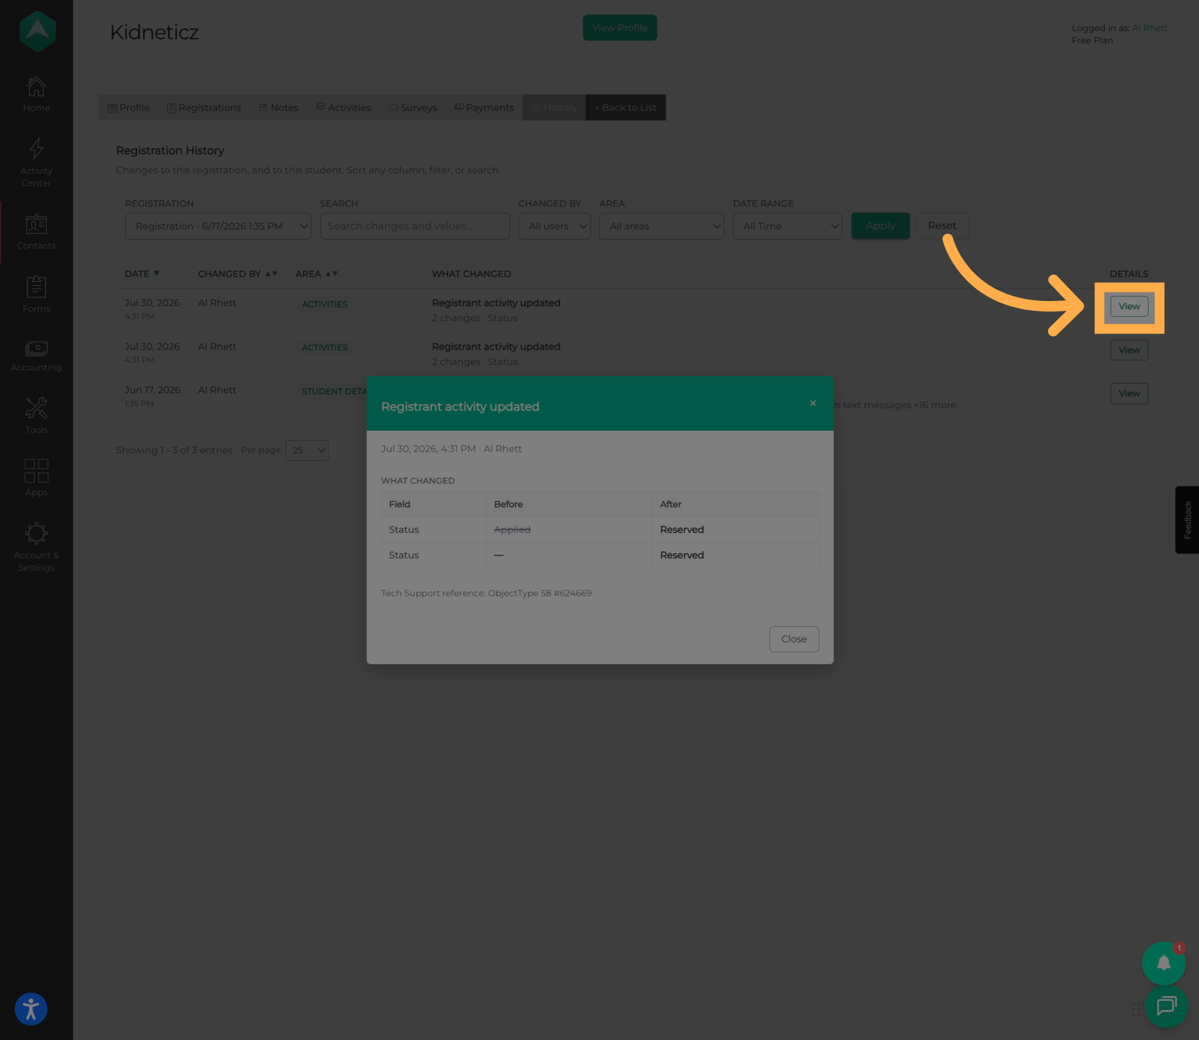Open the Apps grid icon
The height and width of the screenshot is (1040, 1199).
[x=36, y=471]
